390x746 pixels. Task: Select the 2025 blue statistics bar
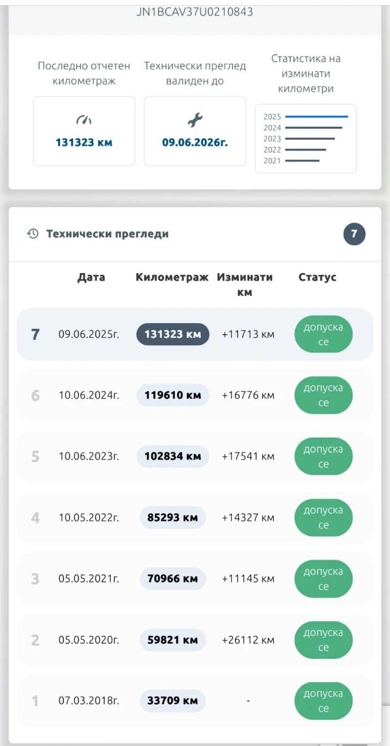316,117
